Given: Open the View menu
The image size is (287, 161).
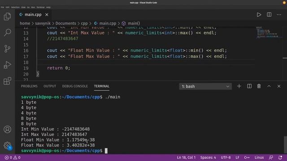Looking at the screenshot, I should [x=23, y=7].
